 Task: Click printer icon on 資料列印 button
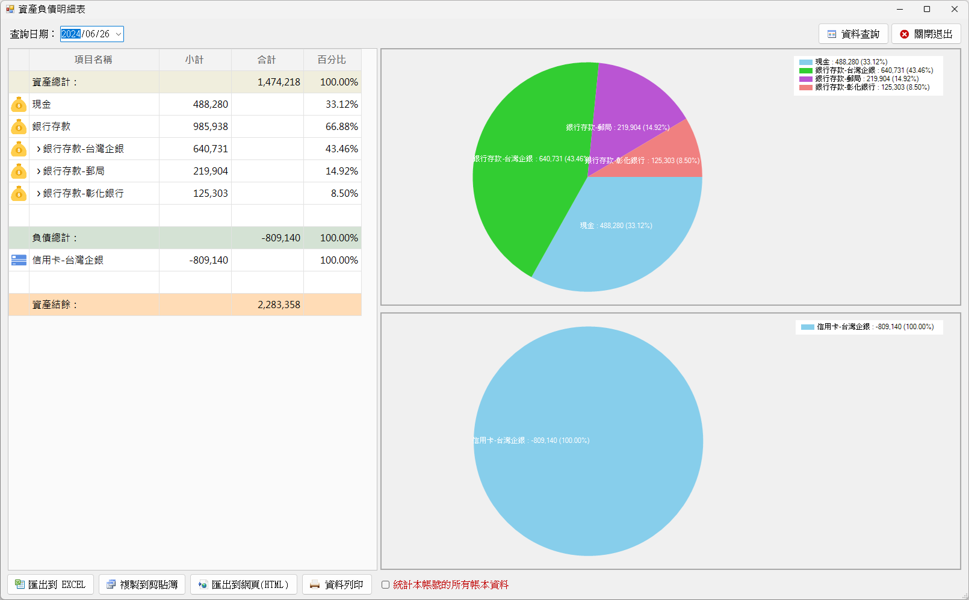(315, 584)
